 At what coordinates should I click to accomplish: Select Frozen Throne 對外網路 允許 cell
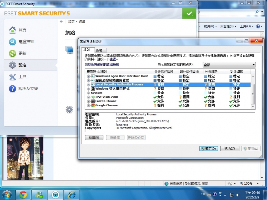click(235, 101)
